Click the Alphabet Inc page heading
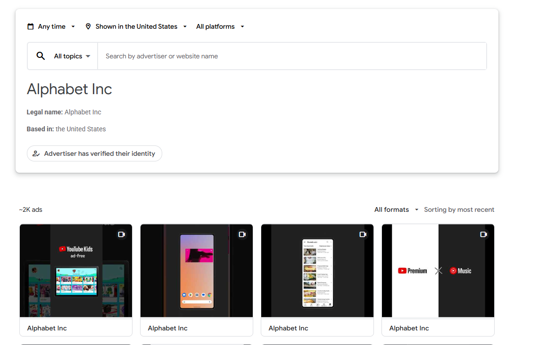Image resolution: width=547 pixels, height=345 pixels. 69,89
